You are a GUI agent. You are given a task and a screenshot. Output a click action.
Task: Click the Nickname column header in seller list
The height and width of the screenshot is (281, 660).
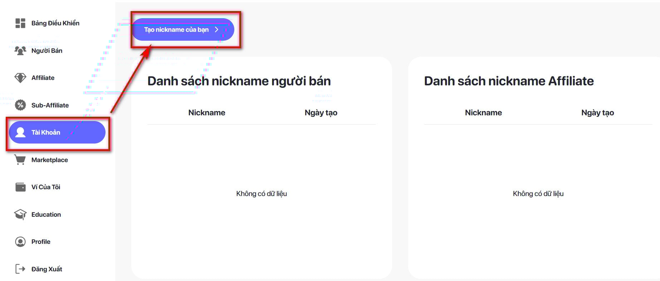pos(207,112)
